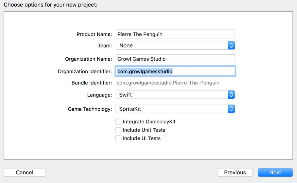Enable Include Unit Tests
Image resolution: width=297 pixels, height=183 pixels.
[x=118, y=130]
